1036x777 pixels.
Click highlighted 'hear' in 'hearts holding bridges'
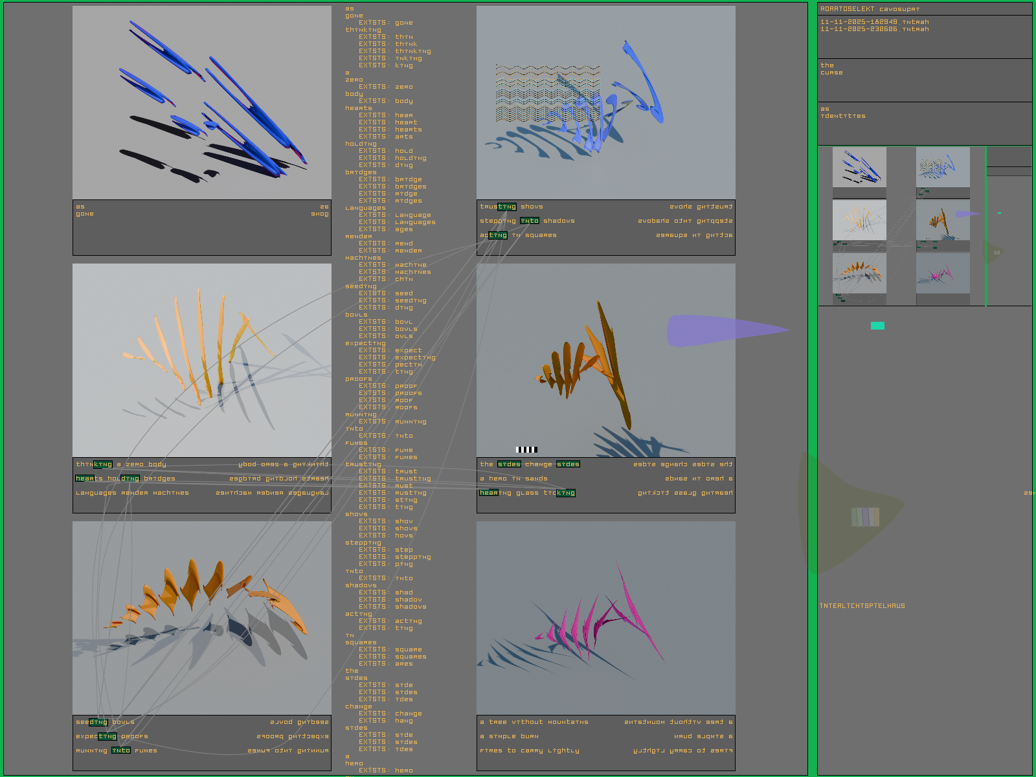point(84,479)
